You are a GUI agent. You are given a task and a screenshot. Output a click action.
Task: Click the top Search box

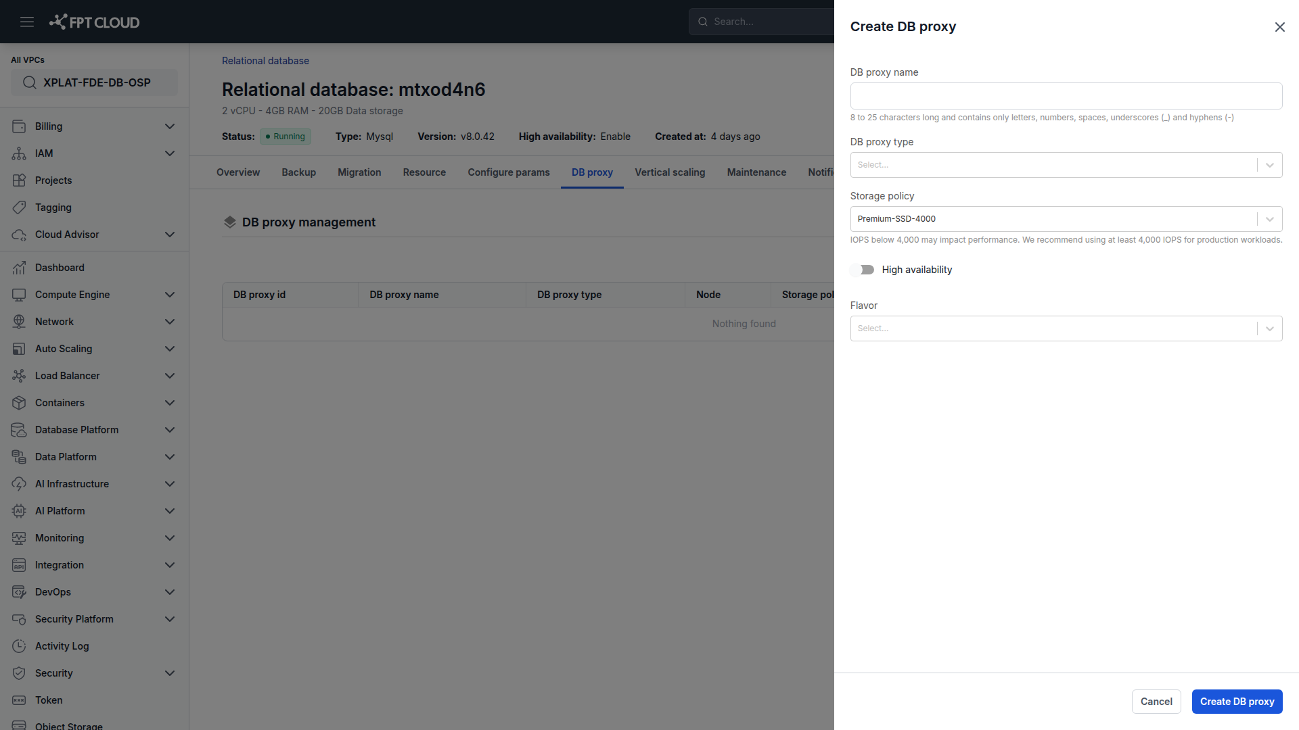click(762, 22)
